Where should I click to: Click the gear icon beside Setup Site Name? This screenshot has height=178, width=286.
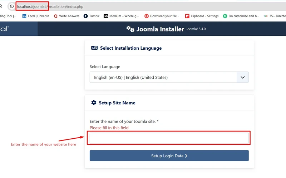pos(94,103)
